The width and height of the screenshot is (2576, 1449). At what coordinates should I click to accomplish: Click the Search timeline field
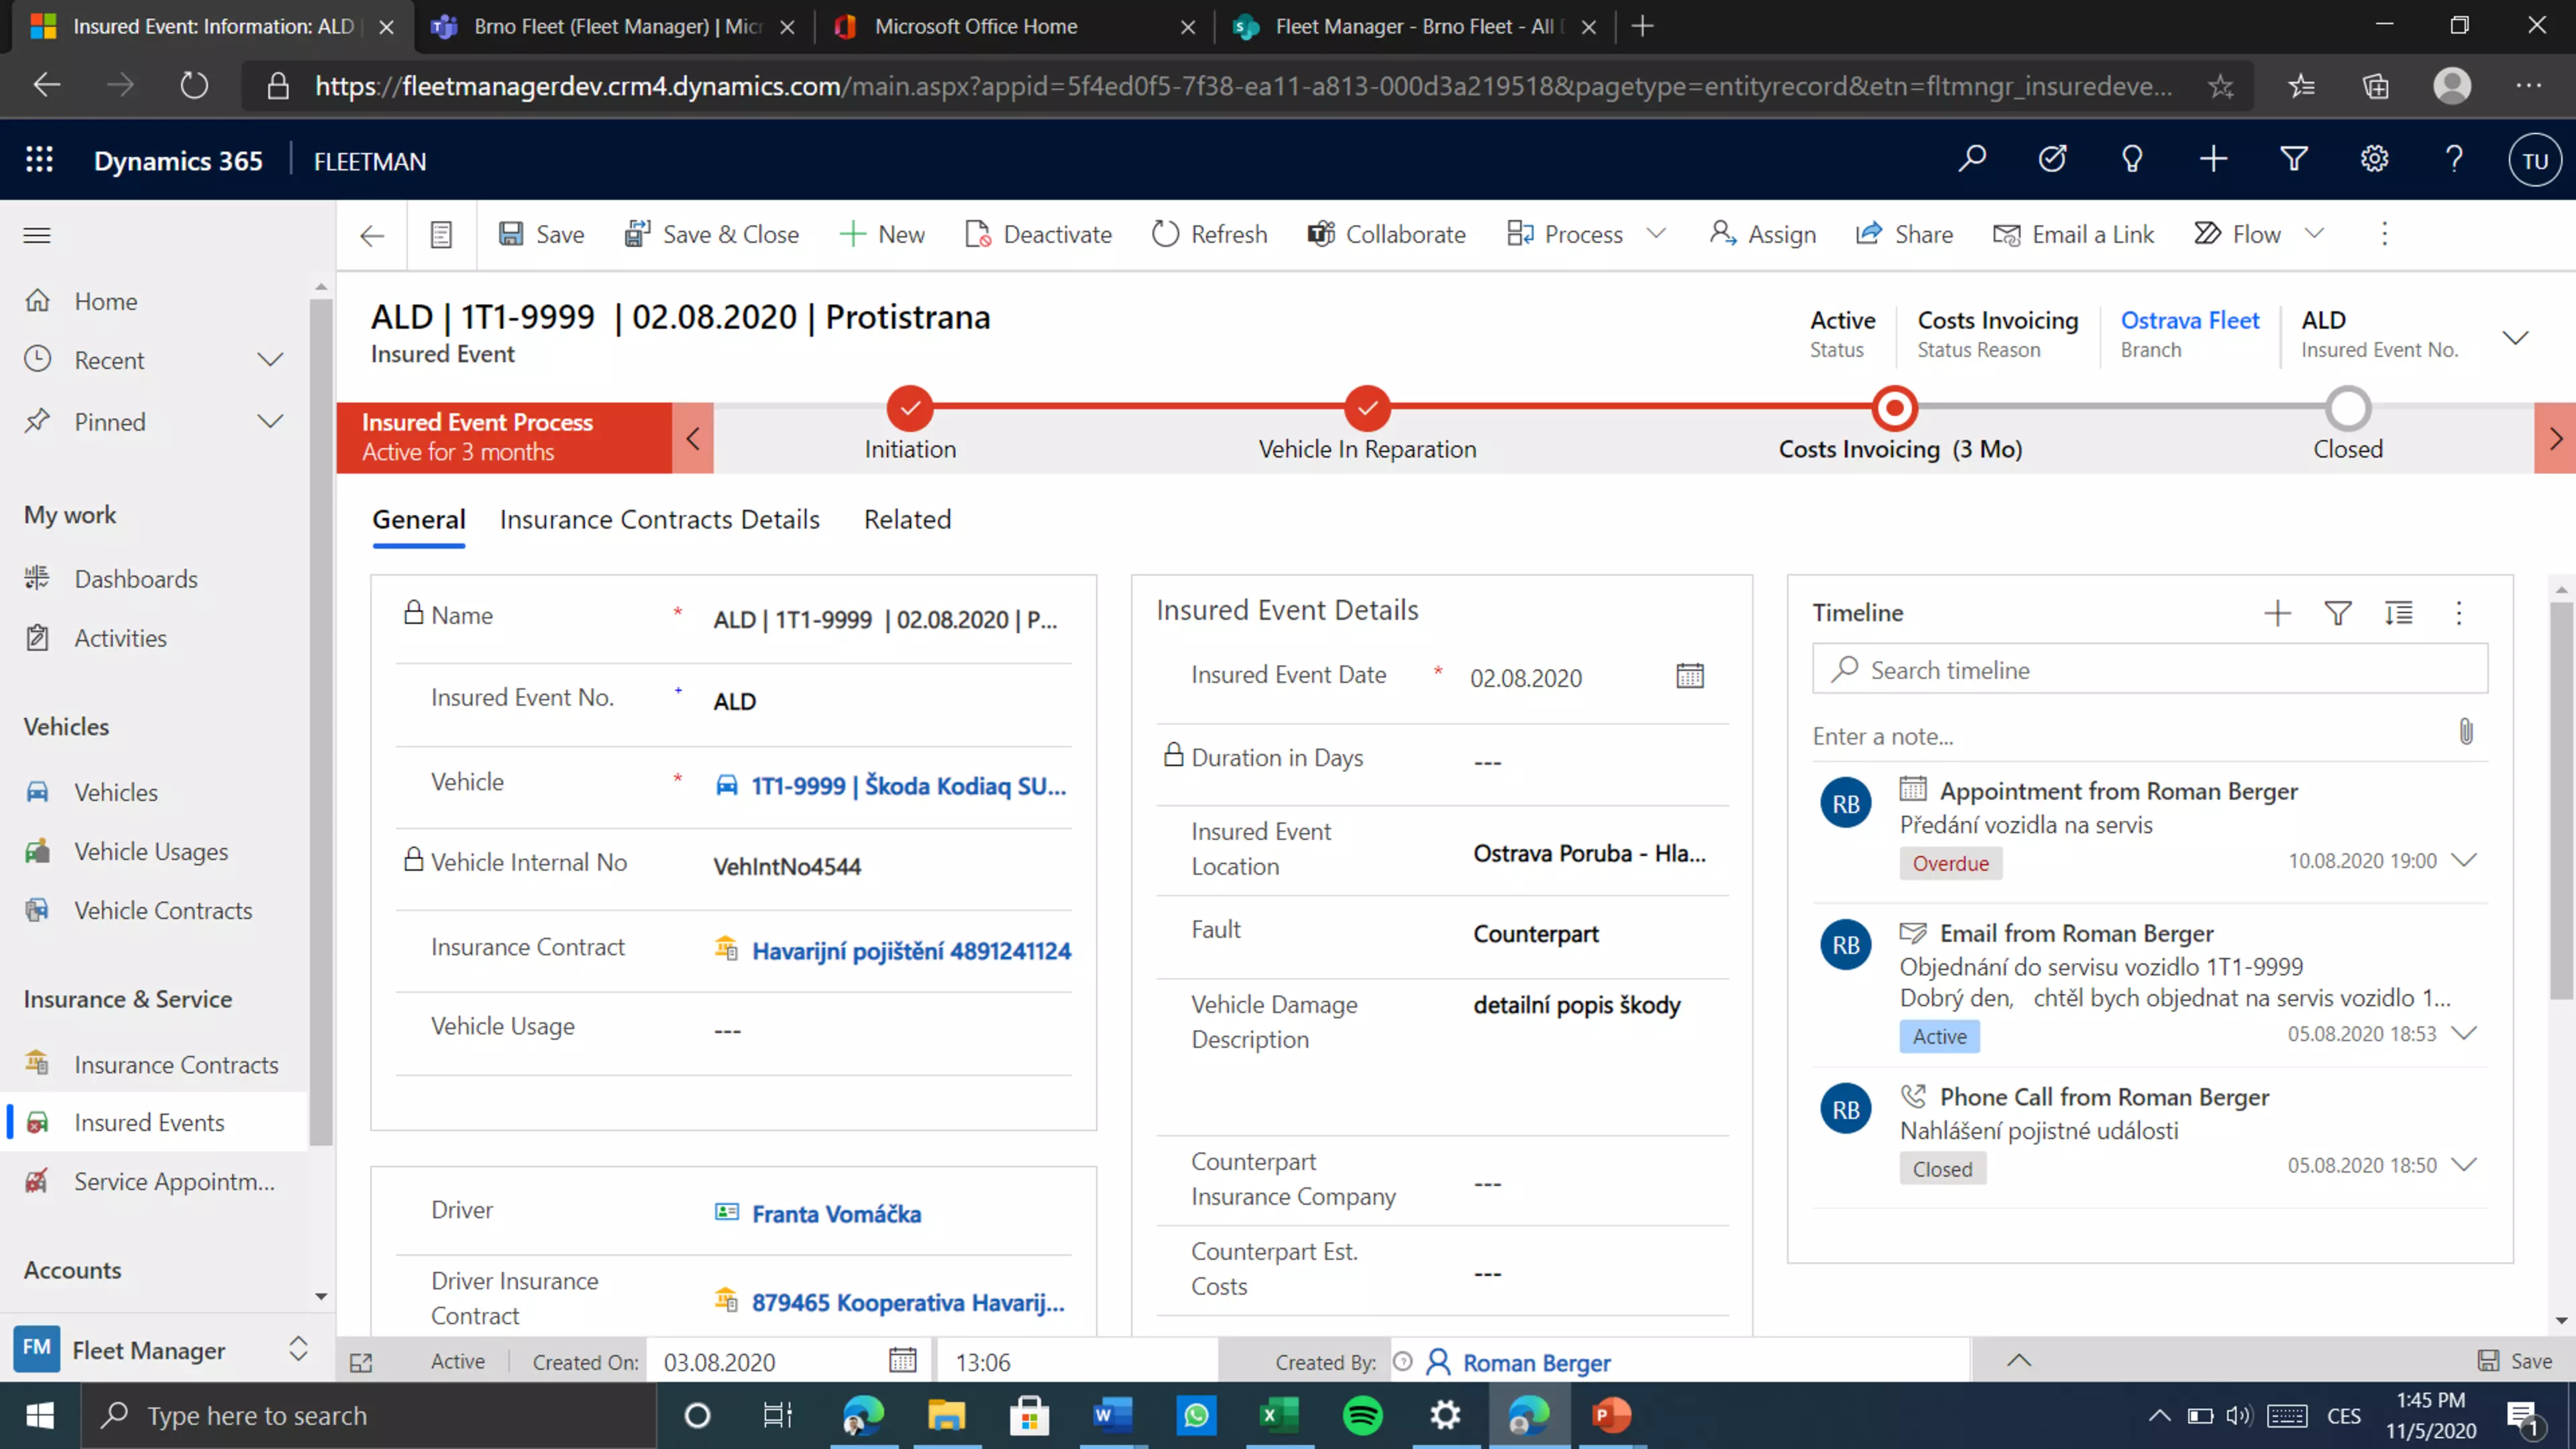point(2149,669)
